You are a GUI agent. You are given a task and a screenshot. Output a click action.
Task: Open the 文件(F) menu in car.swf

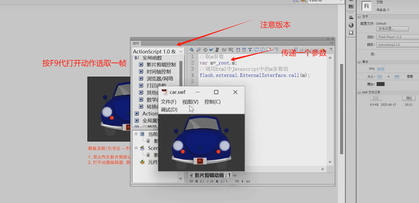[169, 102]
